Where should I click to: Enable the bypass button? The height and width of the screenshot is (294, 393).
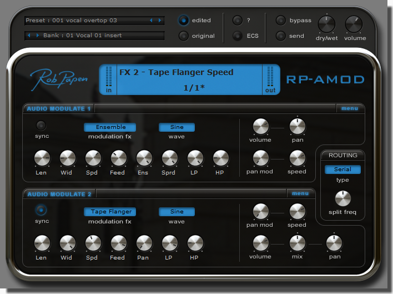pos(281,21)
